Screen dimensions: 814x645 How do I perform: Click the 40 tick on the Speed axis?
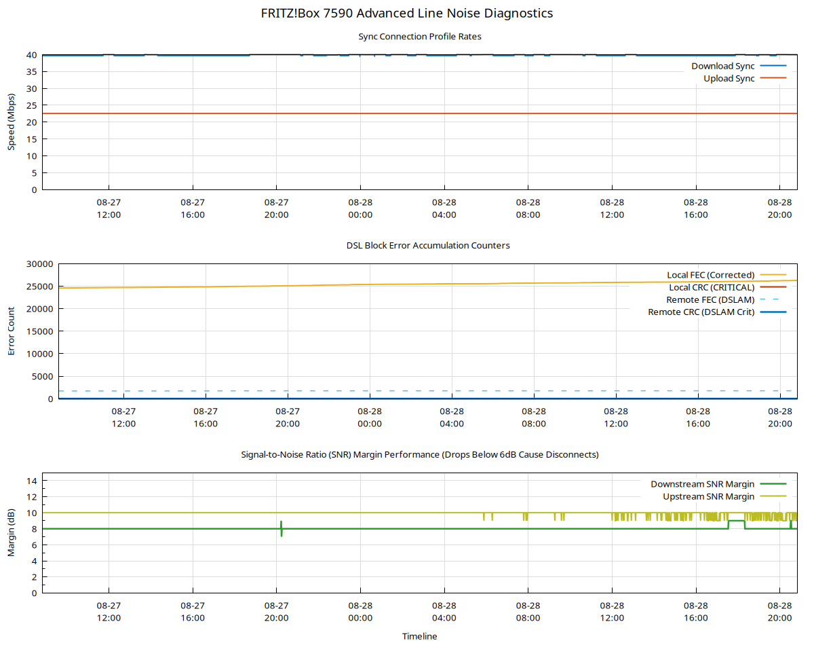[31, 55]
